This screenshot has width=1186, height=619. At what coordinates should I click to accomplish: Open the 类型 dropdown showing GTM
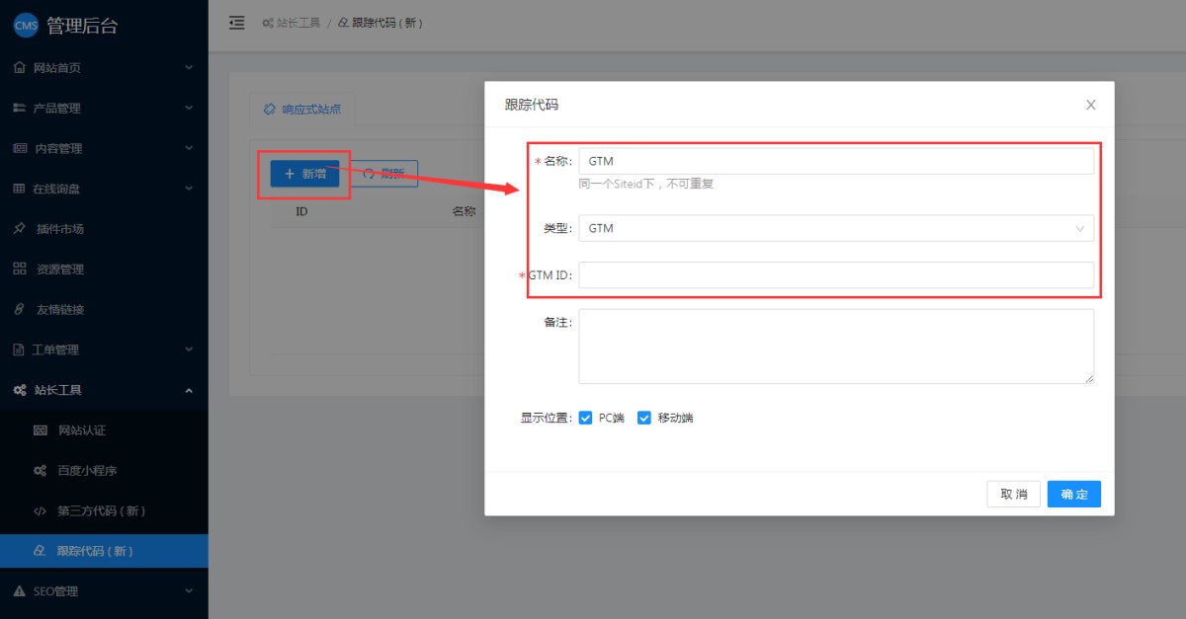pyautogui.click(x=835, y=228)
